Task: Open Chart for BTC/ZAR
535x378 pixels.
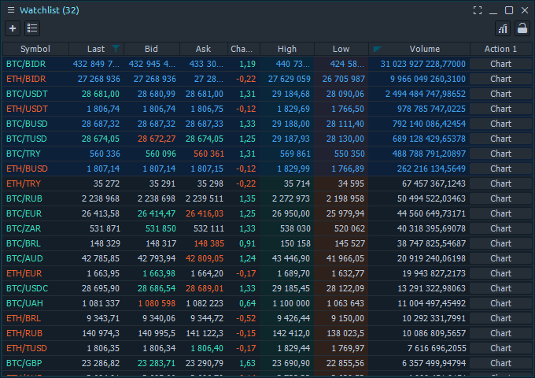Action: point(500,228)
